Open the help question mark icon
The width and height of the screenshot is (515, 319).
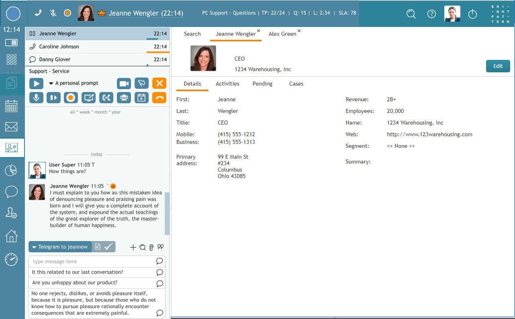pos(431,14)
